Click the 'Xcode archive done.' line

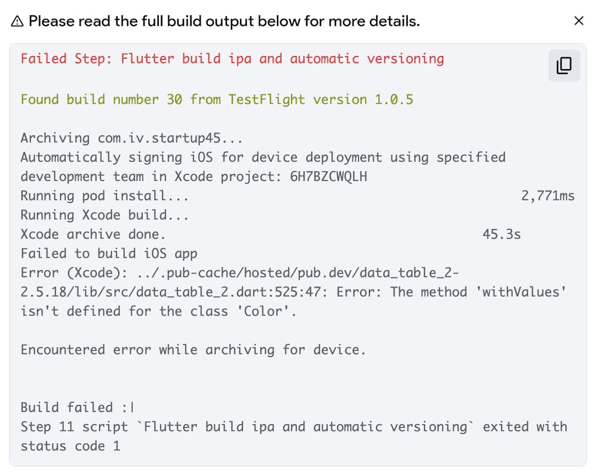pyautogui.click(x=93, y=234)
